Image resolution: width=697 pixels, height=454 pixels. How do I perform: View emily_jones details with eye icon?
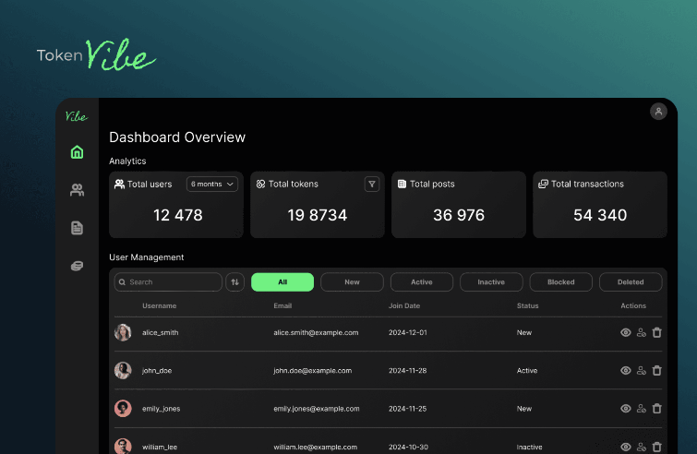coord(626,408)
